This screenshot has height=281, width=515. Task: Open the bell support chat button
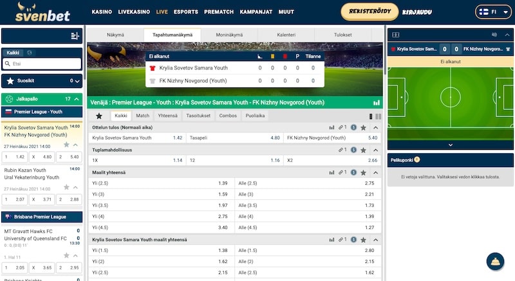tap(495, 261)
